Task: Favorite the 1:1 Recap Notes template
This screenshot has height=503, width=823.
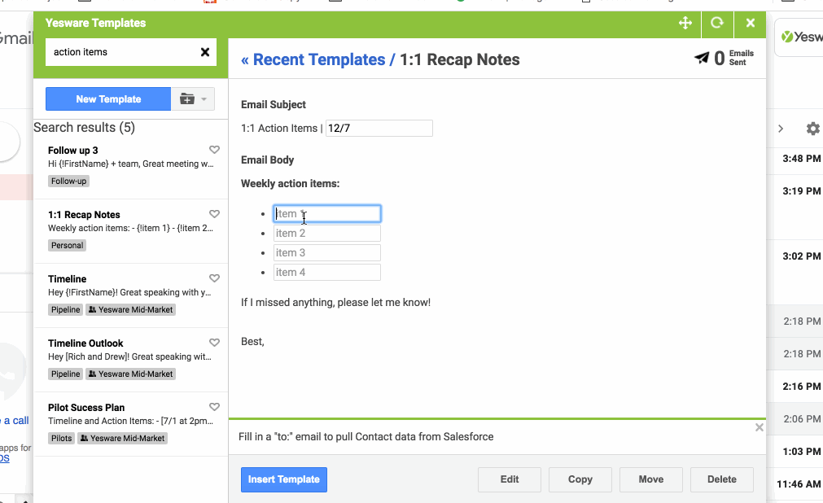Action: [215, 214]
